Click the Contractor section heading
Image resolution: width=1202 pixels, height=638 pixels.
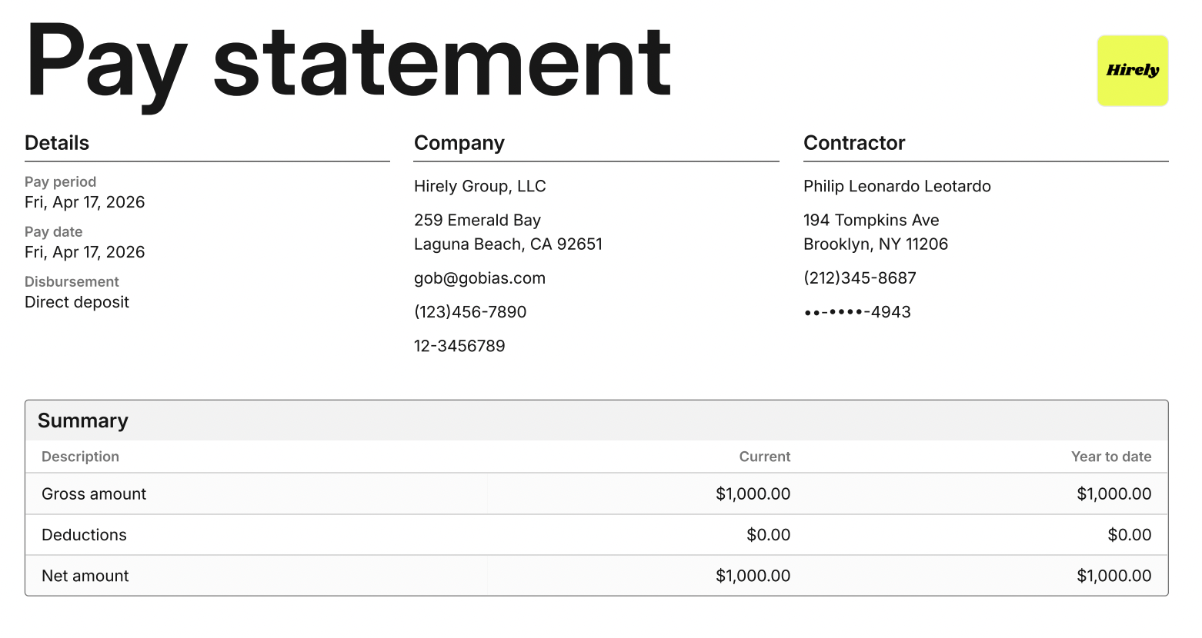(854, 143)
